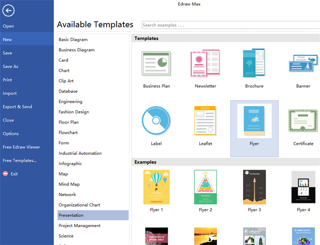Select the Map category
320x245 pixels.
(93, 174)
